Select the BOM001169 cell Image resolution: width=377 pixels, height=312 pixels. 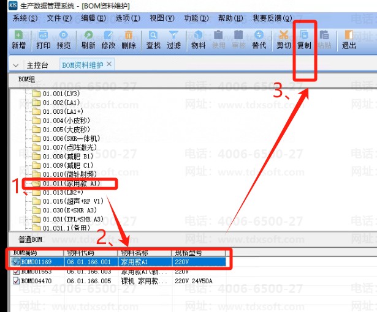pyautogui.click(x=36, y=262)
